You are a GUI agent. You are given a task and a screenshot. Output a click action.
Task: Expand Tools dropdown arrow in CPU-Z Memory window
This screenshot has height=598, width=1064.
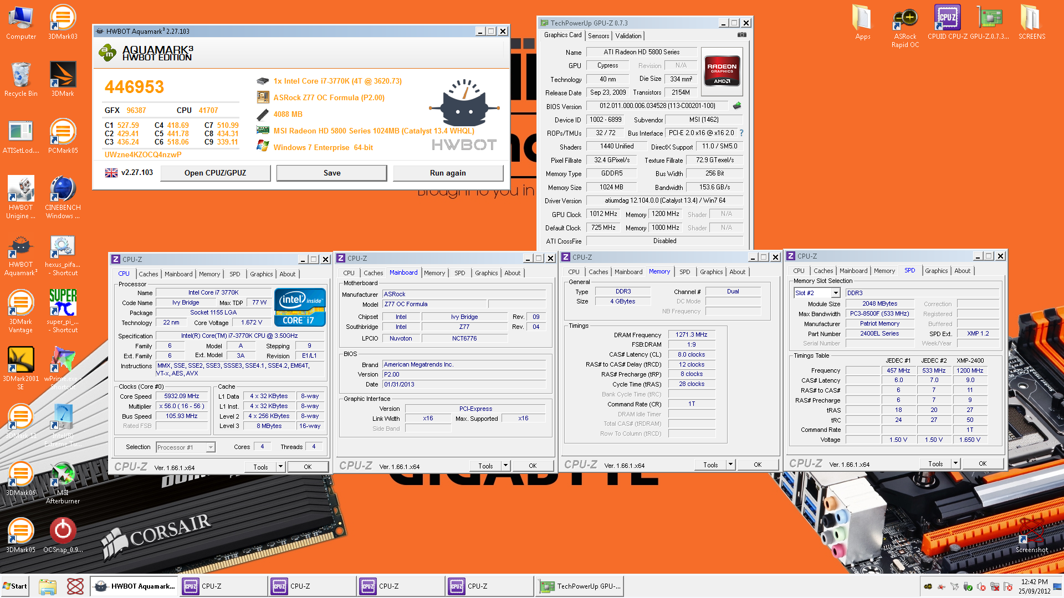click(730, 465)
